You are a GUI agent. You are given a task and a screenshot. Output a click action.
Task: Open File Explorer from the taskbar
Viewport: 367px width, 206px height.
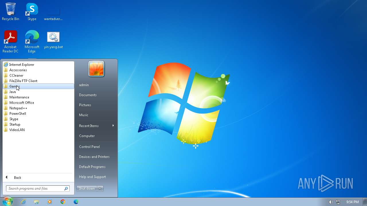tap(36, 202)
